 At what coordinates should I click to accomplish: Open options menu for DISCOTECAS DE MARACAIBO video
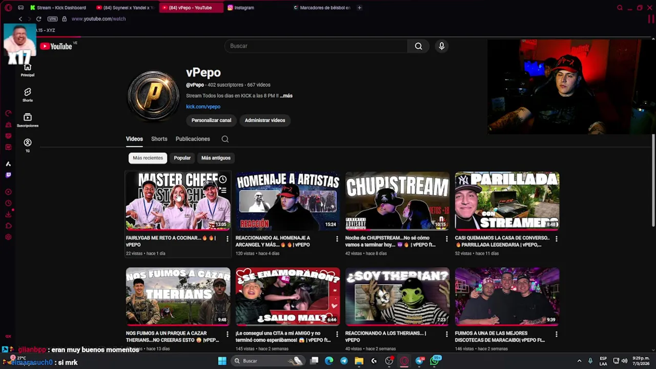(557, 334)
